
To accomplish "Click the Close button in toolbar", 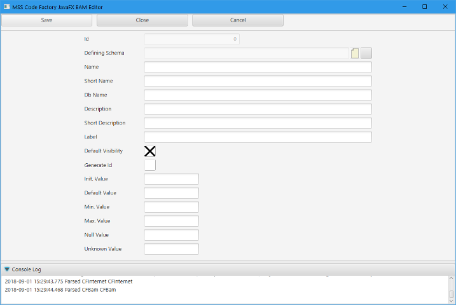I will (x=142, y=20).
